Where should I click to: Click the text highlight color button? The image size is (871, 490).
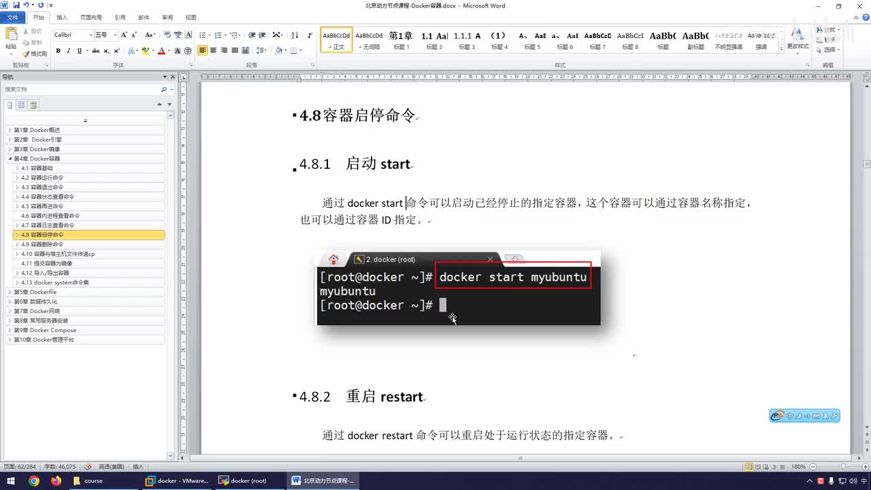146,51
